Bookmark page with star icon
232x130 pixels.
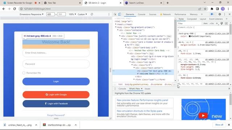pos(205,9)
